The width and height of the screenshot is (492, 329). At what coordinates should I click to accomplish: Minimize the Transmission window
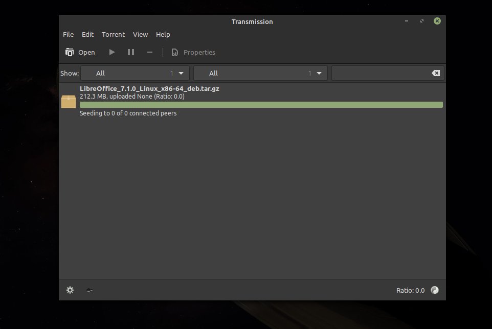[x=407, y=21]
